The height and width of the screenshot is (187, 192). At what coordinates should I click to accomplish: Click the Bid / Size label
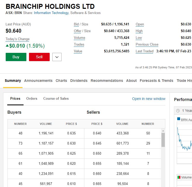click(x=81, y=24)
